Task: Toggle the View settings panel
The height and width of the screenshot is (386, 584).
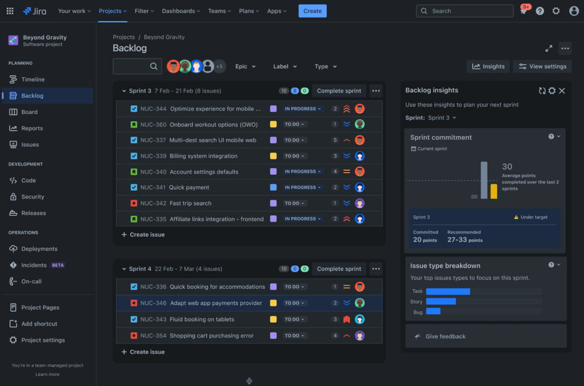Action: tap(542, 66)
